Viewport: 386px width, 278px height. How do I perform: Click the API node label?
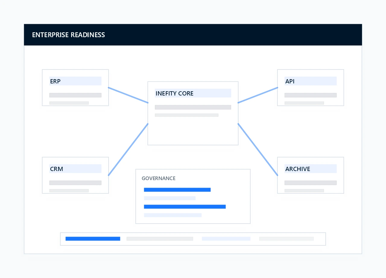point(290,81)
